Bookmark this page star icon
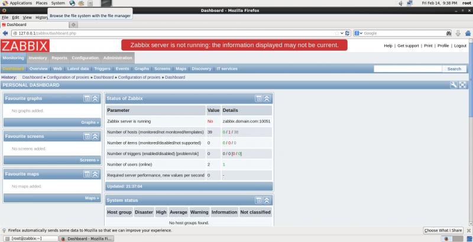 (x=337, y=33)
